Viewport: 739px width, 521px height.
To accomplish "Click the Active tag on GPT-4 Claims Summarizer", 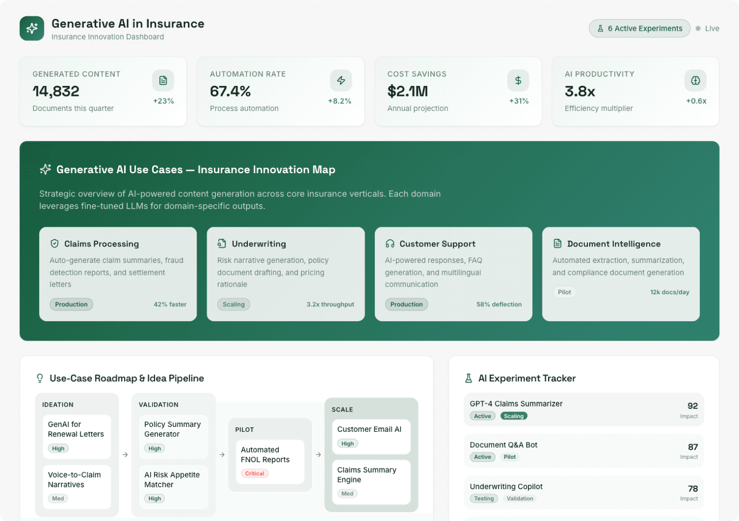I will pyautogui.click(x=483, y=416).
